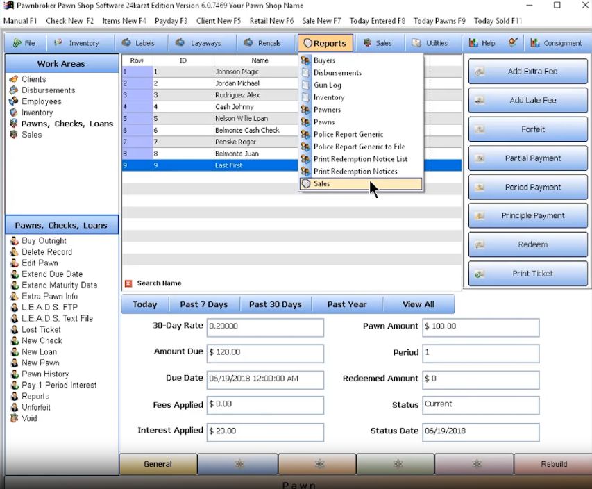Click the Gun Log report icon

305,85
